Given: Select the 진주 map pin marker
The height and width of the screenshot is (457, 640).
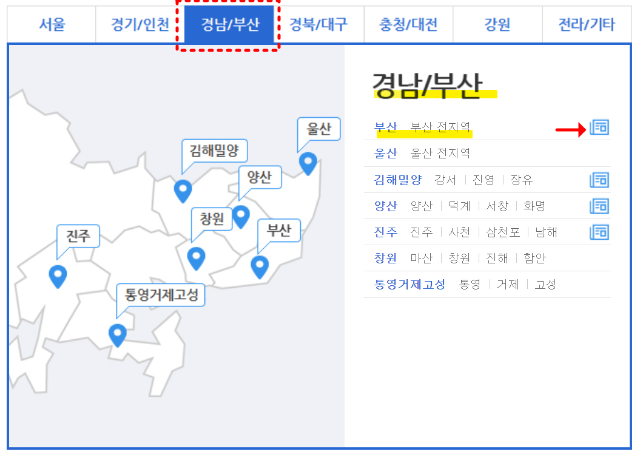Looking at the screenshot, I should 58,276.
